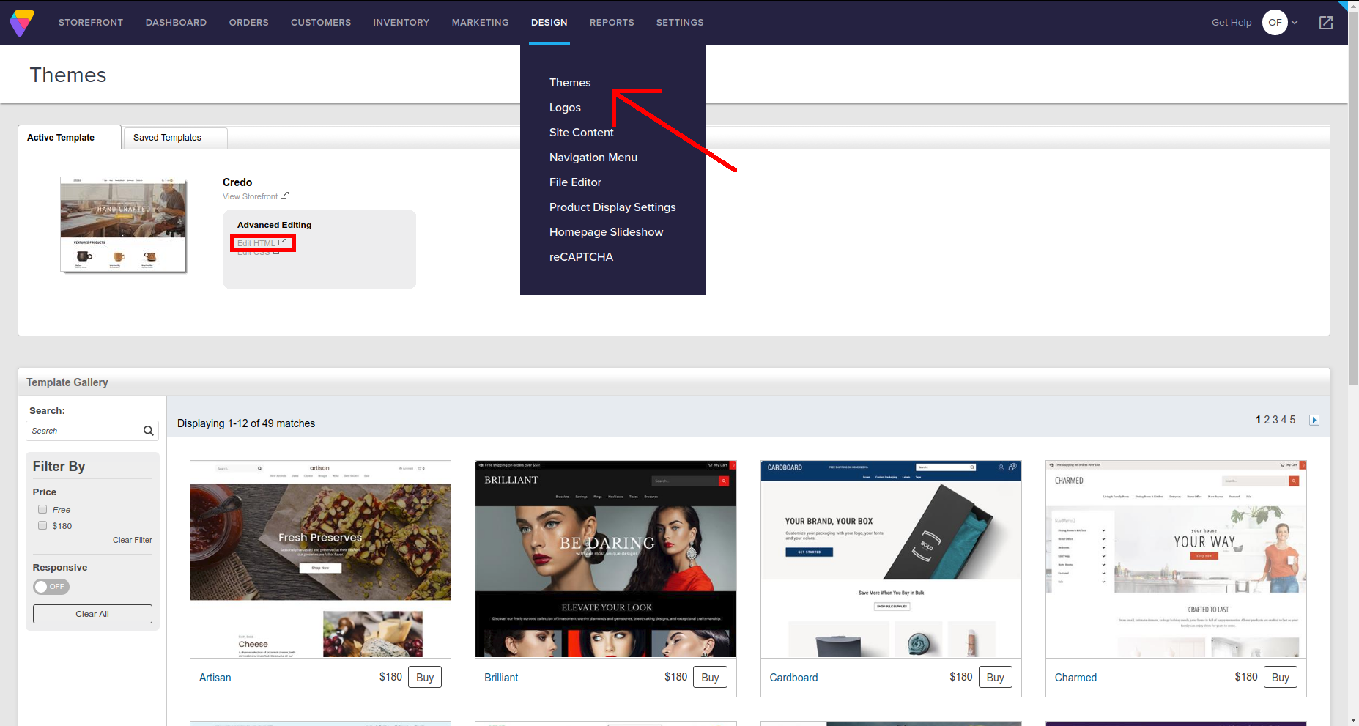
Task: Open the Customers menu
Action: (321, 23)
